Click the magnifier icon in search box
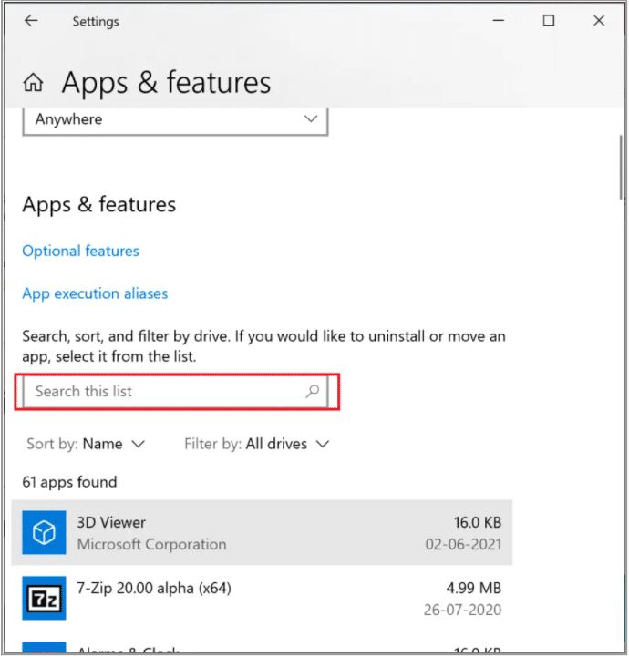The width and height of the screenshot is (629, 657). pos(312,392)
